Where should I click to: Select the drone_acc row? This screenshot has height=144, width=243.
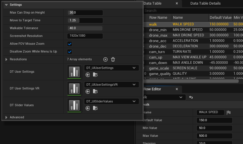pyautogui.click(x=193, y=41)
